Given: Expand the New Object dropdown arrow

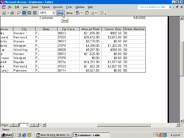Looking at the screenshot, I should [96, 13].
